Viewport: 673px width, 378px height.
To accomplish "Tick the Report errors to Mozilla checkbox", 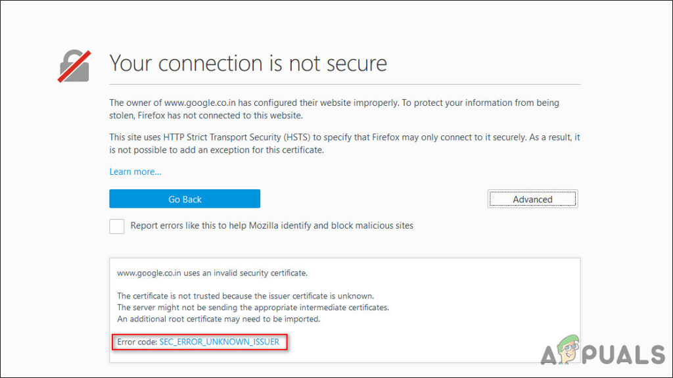I will click(117, 226).
